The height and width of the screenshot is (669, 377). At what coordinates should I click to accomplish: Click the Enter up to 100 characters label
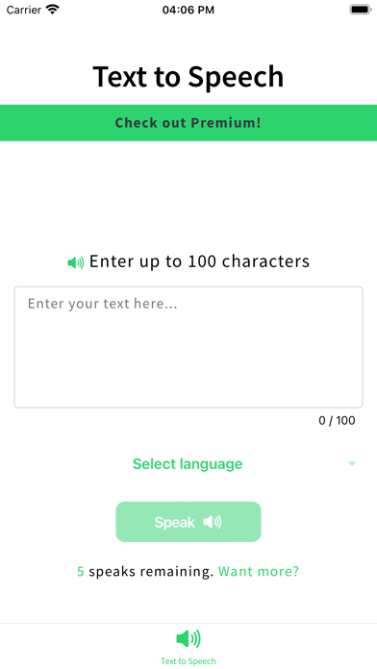pyautogui.click(x=199, y=261)
